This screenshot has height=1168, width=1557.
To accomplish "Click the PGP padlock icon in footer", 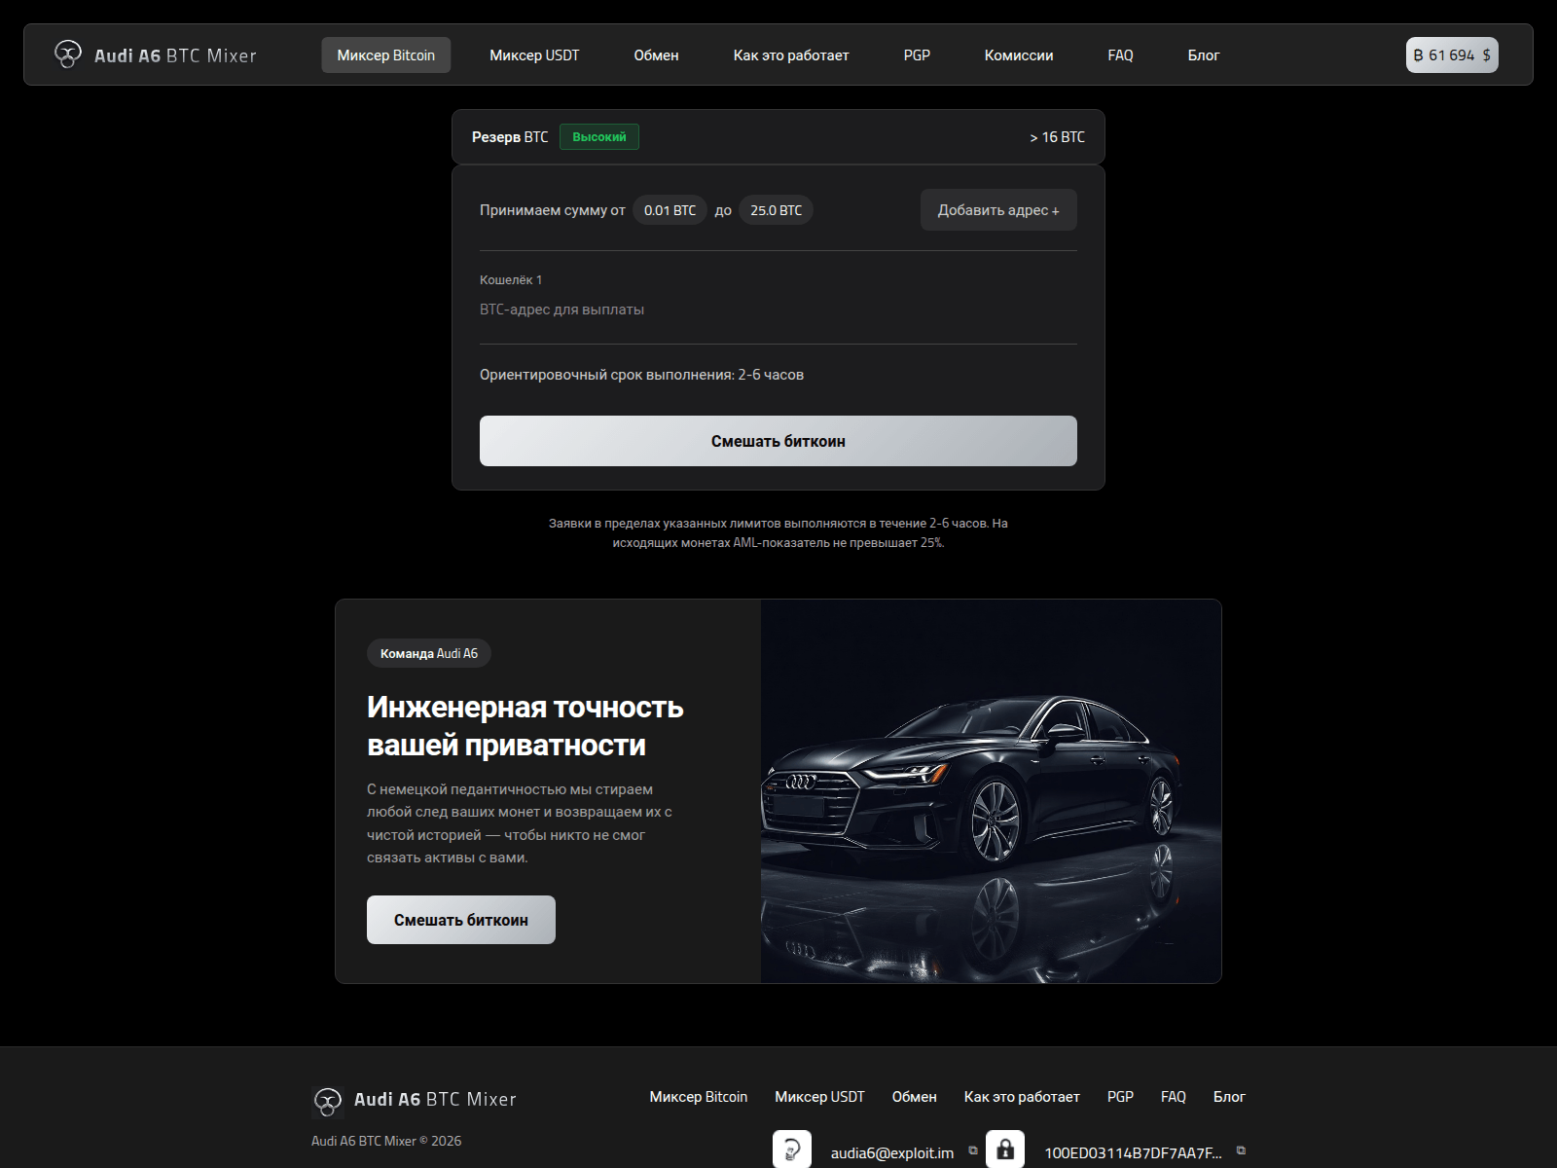I will pos(1005,1150).
